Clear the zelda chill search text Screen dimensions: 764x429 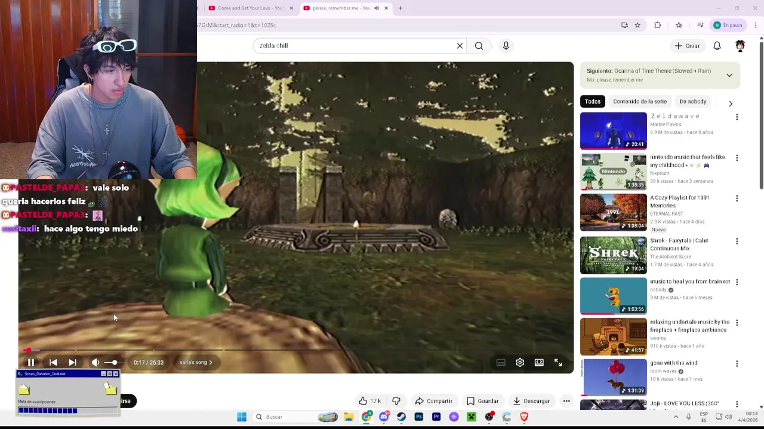click(460, 46)
